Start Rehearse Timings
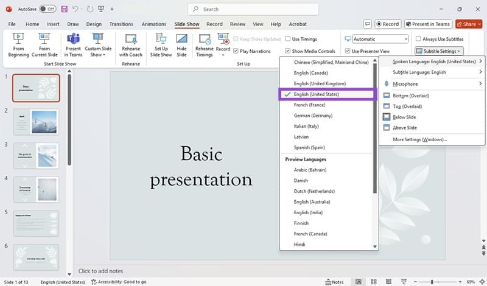This screenshot has height=286, width=487. [x=204, y=45]
